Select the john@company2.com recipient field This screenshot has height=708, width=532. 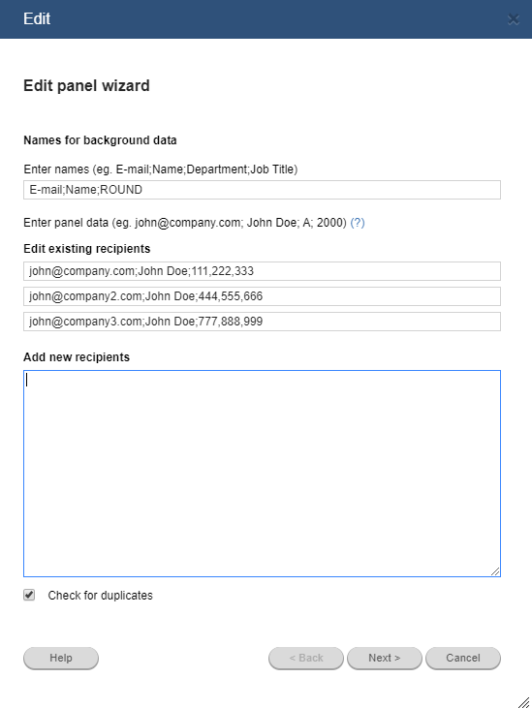point(262,296)
